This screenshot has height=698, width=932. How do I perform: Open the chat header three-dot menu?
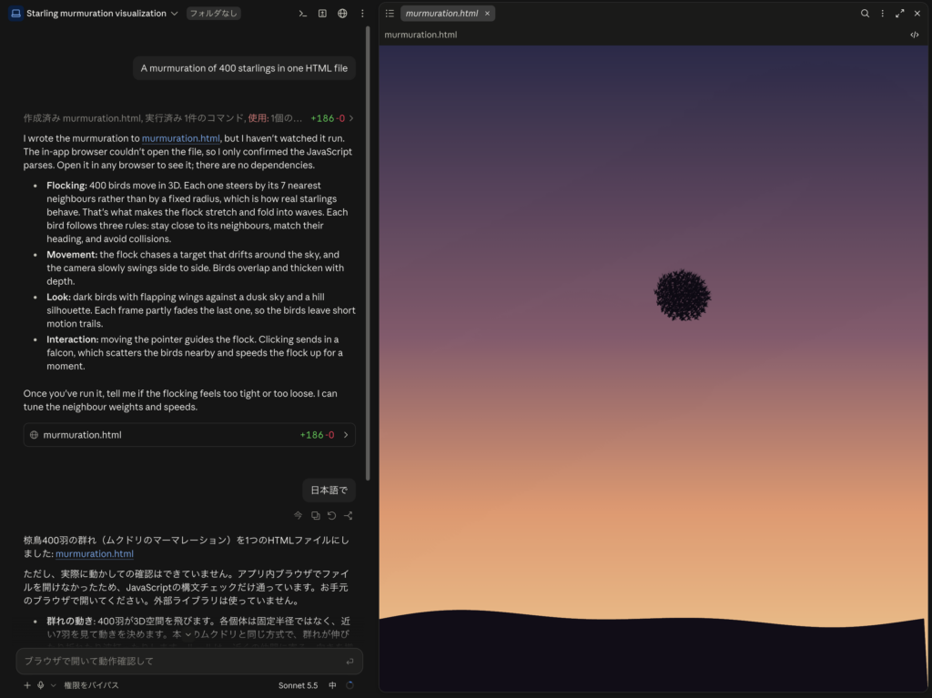pos(362,13)
